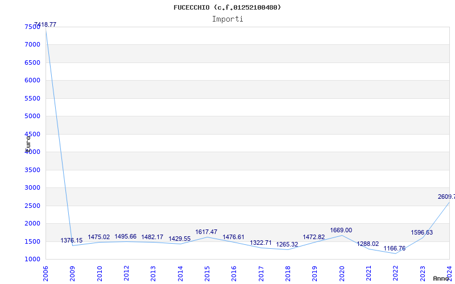Viewport: 455px width, 284px height.
Task: Click x-axis year label 2015
Action: tap(207, 274)
